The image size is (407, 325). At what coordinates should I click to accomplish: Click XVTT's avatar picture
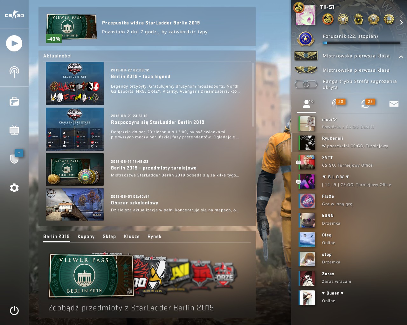click(307, 162)
